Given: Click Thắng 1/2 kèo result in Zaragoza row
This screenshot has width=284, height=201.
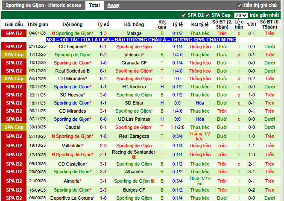Looking at the screenshot, I should (x=199, y=136).
